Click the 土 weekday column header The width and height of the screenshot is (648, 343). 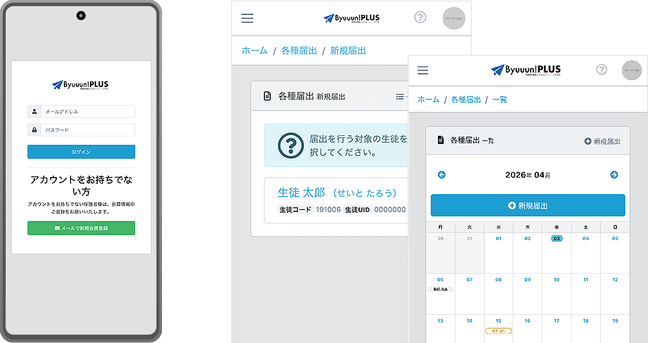[x=586, y=227]
